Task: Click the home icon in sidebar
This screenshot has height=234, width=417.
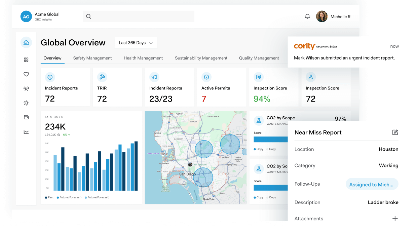Action: click(x=26, y=42)
